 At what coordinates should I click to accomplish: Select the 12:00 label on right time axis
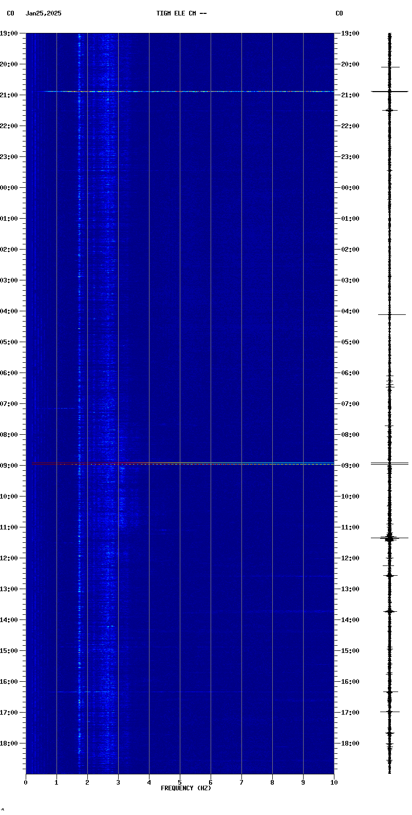click(350, 558)
